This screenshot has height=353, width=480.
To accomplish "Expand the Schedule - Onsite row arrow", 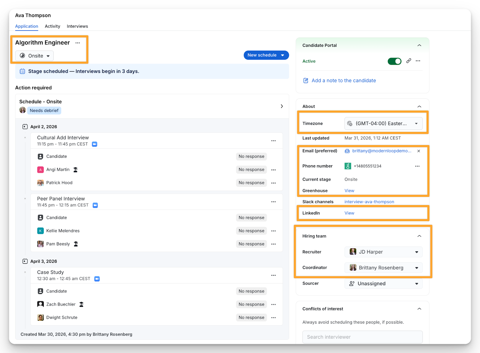I will [x=281, y=106].
